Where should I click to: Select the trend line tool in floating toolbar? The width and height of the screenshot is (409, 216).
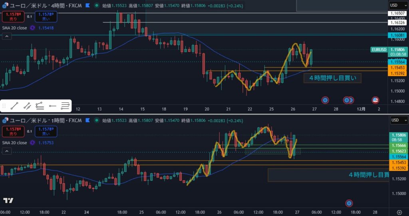[14, 106]
